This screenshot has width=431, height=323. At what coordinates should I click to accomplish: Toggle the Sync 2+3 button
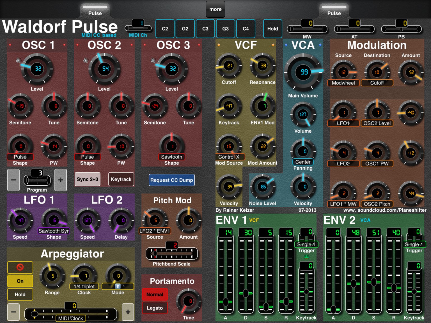[x=88, y=179]
